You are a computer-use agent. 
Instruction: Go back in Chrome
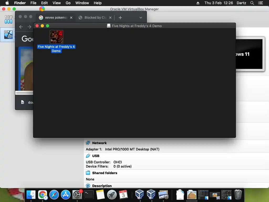click(21, 27)
